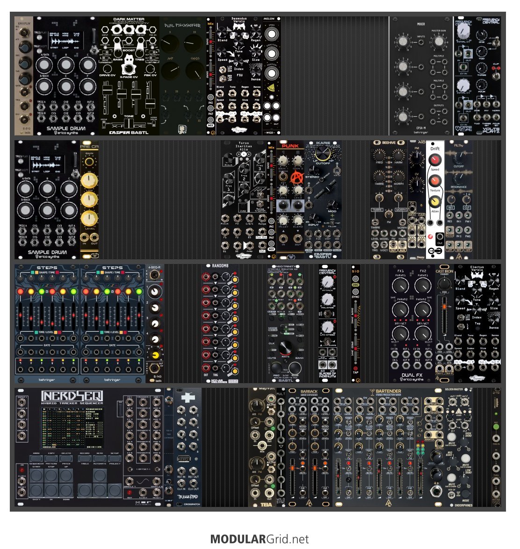Click the sine wave symbol on the NerdSeq expander
Image resolution: width=520 pixels, height=549 pixels.
point(143,482)
